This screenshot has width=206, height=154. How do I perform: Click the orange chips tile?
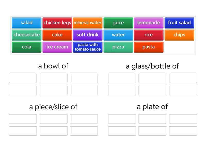(179, 35)
